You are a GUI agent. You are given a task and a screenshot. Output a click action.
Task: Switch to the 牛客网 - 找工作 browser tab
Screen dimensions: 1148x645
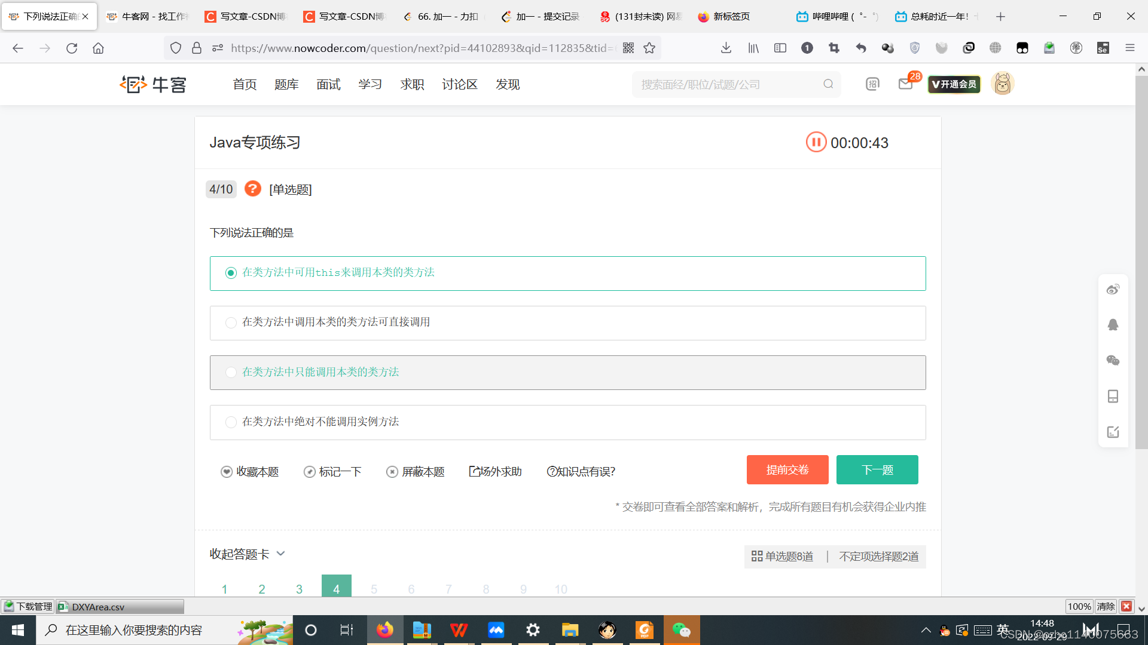click(x=148, y=16)
